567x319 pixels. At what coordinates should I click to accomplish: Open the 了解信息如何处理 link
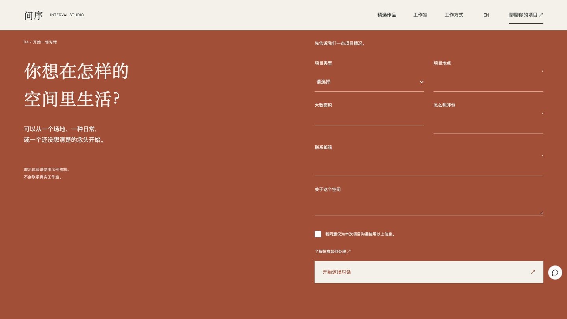point(333,251)
